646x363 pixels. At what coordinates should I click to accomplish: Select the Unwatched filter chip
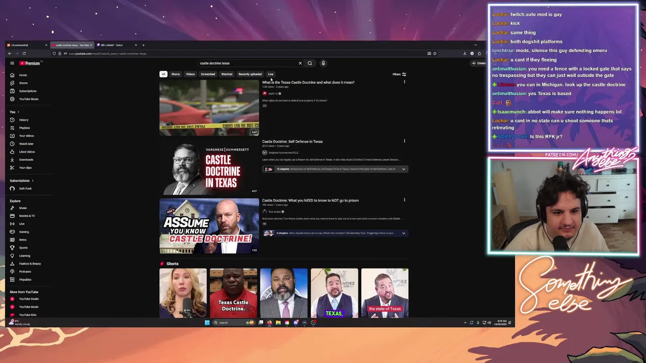pyautogui.click(x=208, y=74)
